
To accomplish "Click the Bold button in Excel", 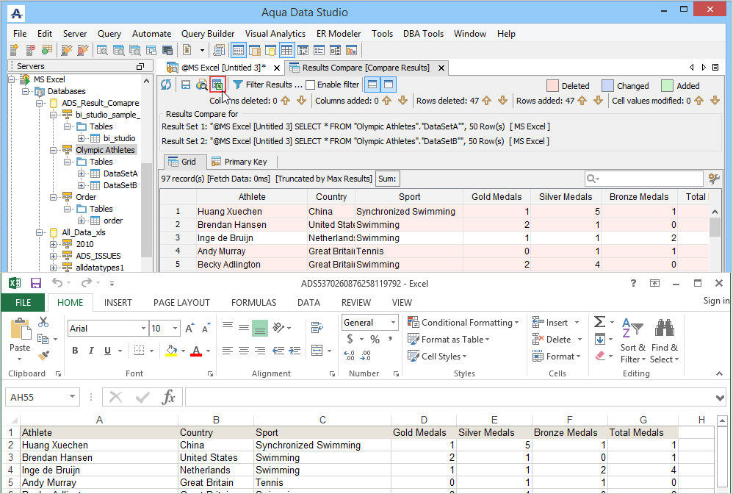I will (x=75, y=351).
